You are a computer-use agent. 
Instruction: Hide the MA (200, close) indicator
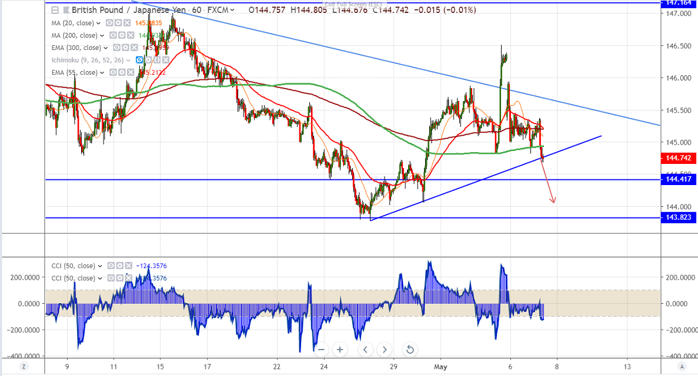(x=113, y=35)
